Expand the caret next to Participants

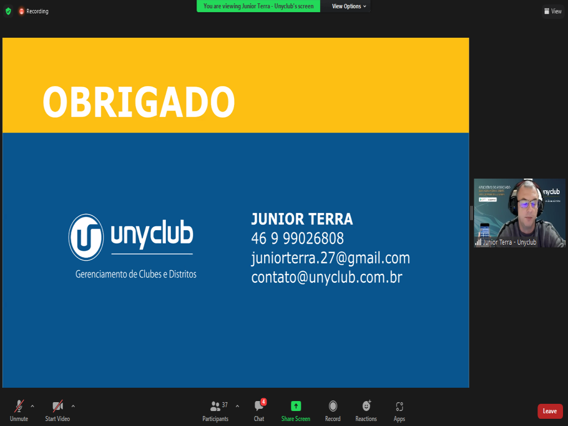click(x=237, y=406)
